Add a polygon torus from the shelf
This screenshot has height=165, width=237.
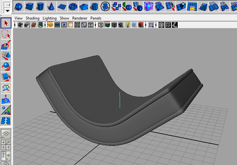(x=73, y=6)
